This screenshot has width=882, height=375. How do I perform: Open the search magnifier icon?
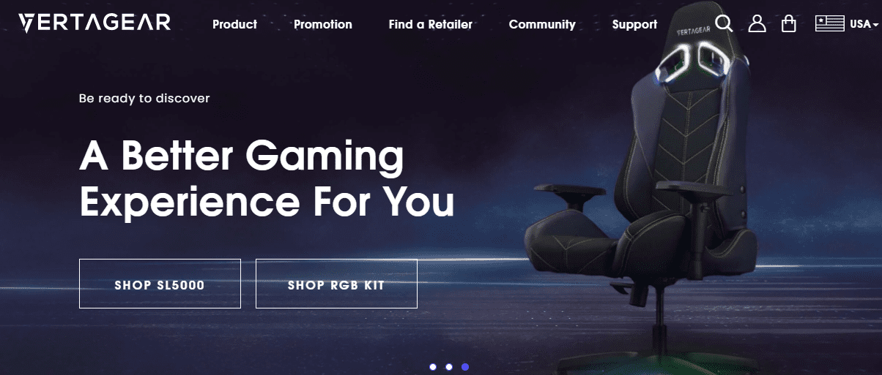click(724, 23)
